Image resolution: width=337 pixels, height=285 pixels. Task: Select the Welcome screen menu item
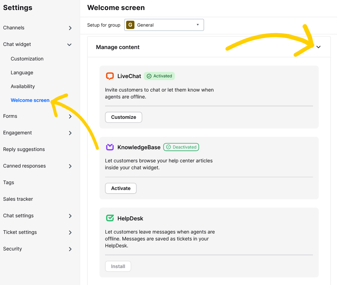tap(30, 100)
